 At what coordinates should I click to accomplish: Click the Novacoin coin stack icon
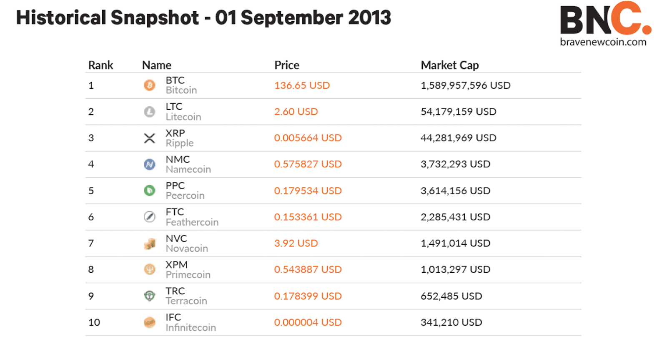(150, 244)
